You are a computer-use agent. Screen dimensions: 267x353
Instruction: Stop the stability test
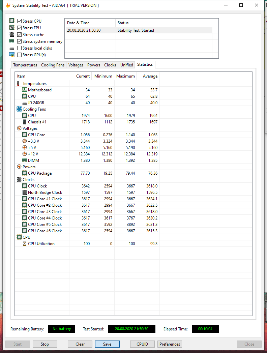45,344
